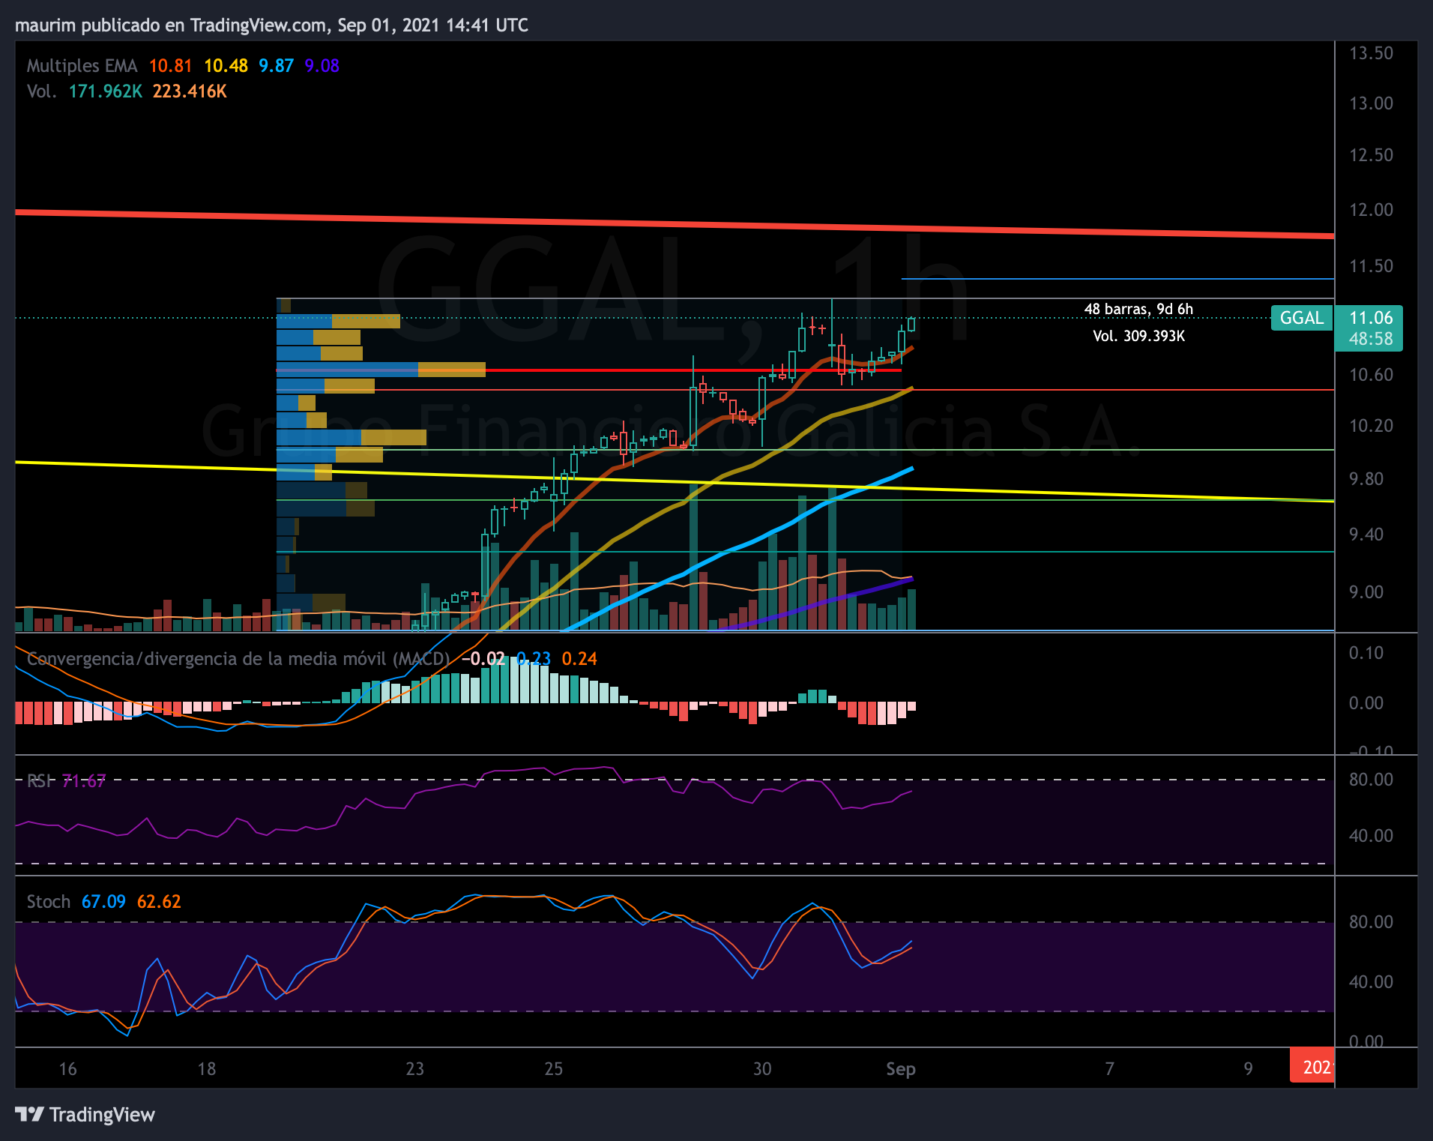Click the MACD histogram value -0.02
The width and height of the screenshot is (1433, 1141).
(x=483, y=659)
